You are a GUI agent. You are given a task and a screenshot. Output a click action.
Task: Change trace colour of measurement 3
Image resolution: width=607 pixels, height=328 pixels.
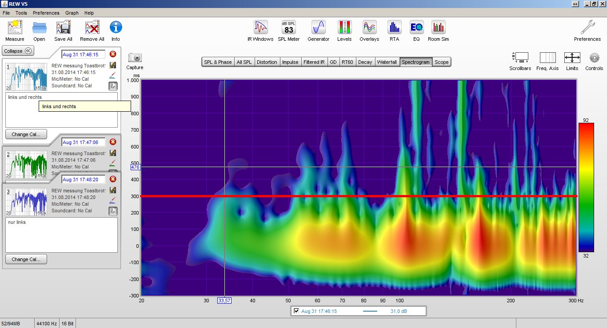tap(113, 200)
